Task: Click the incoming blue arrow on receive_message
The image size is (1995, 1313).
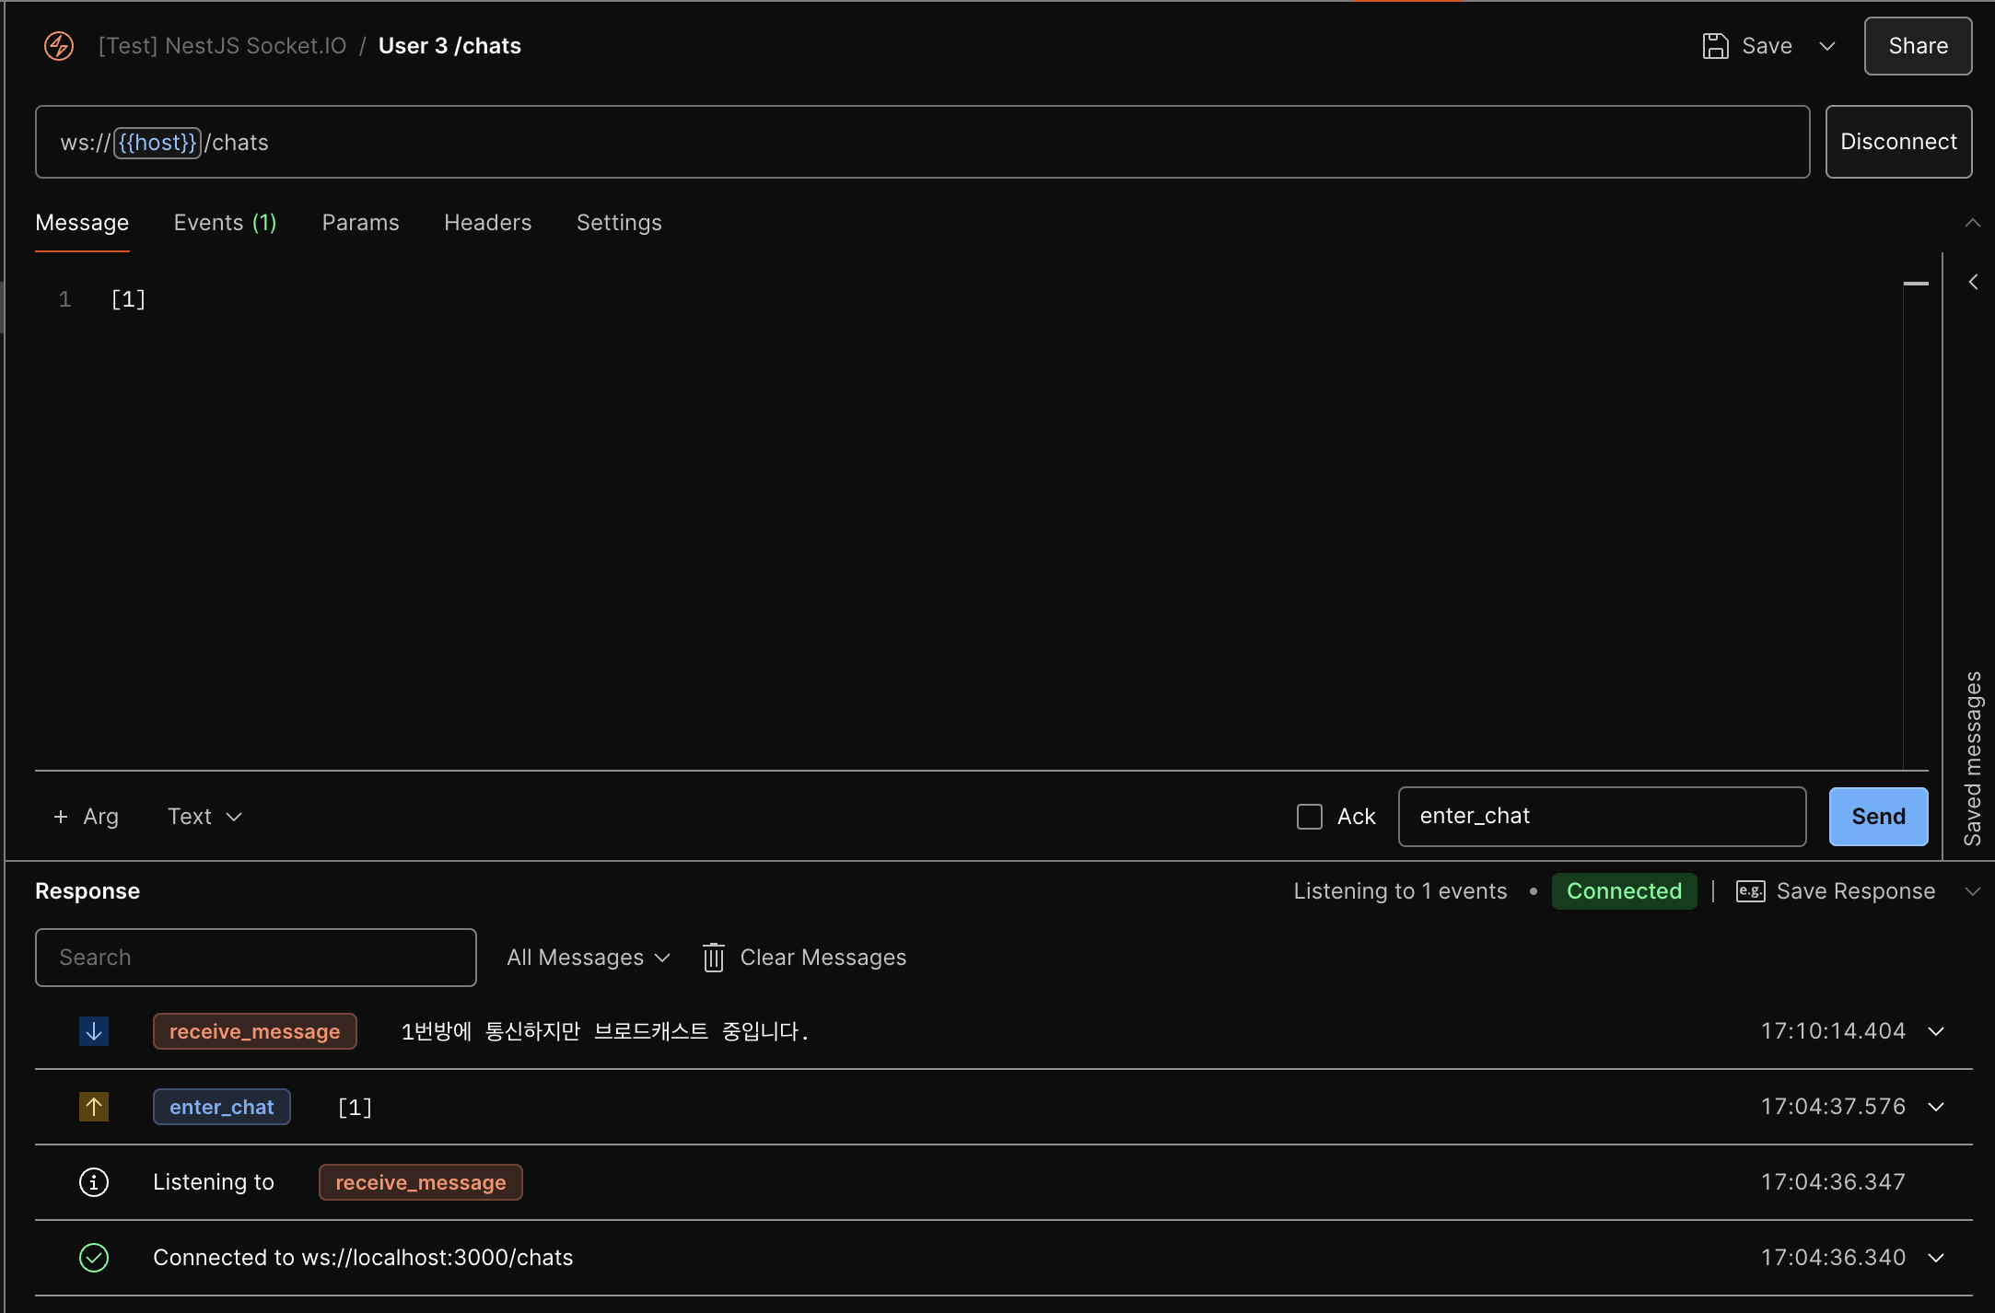Action: click(94, 1031)
